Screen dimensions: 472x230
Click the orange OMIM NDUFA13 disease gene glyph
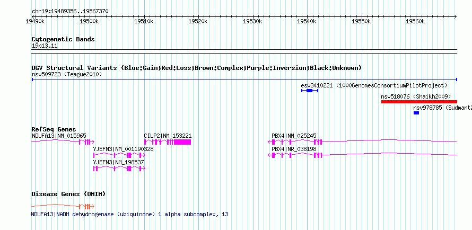pyautogui.click(x=63, y=206)
